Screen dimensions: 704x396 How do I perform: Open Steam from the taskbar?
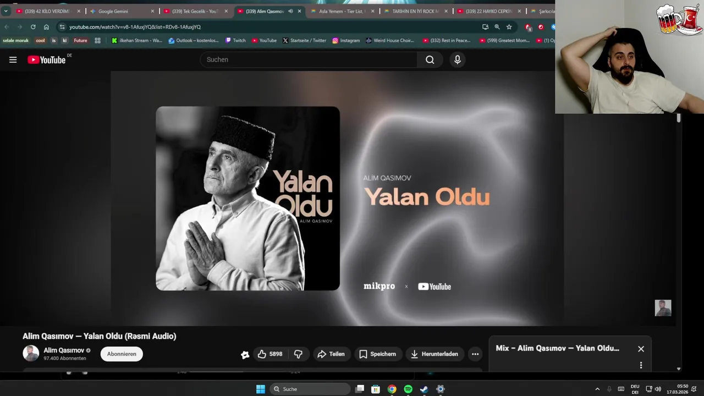pos(424,389)
